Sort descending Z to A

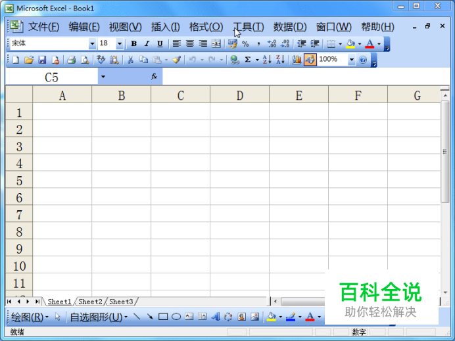(280, 60)
